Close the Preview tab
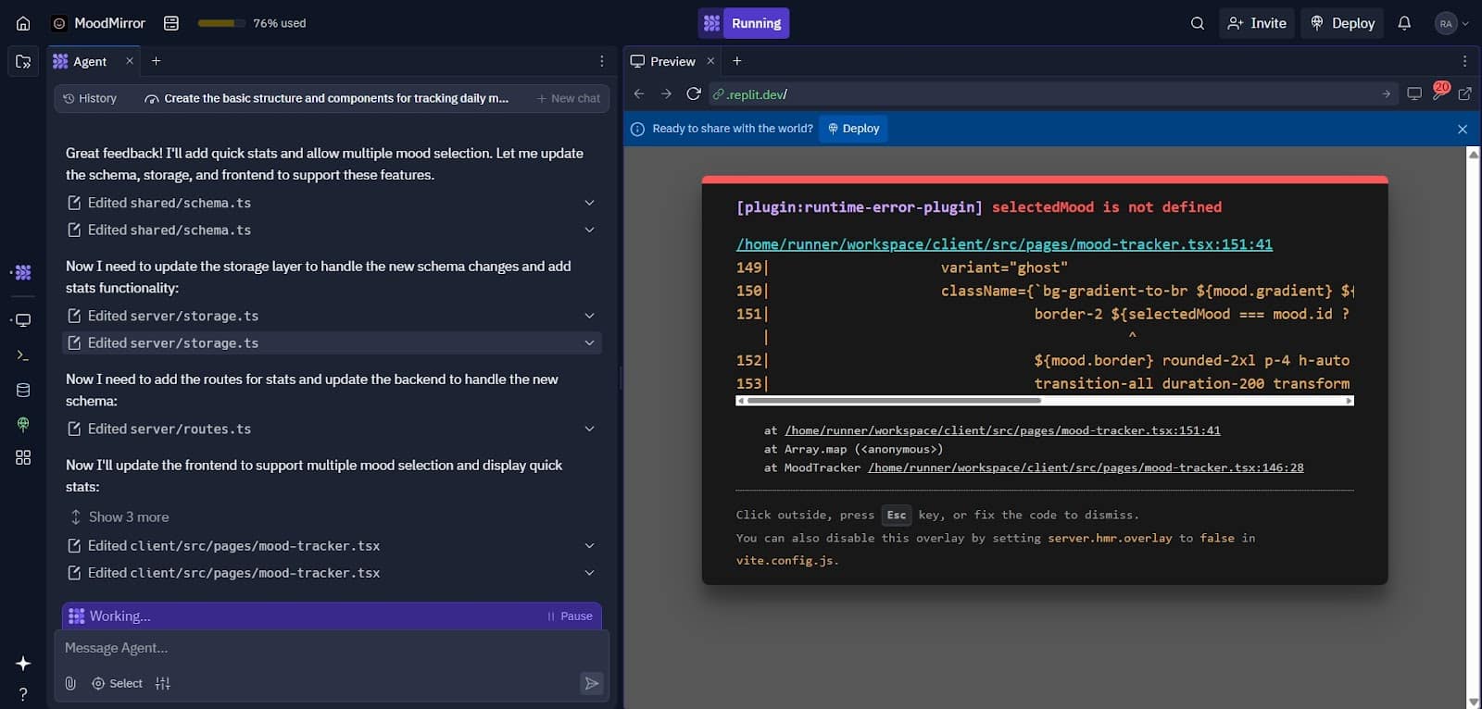This screenshot has height=709, width=1482. tap(710, 61)
